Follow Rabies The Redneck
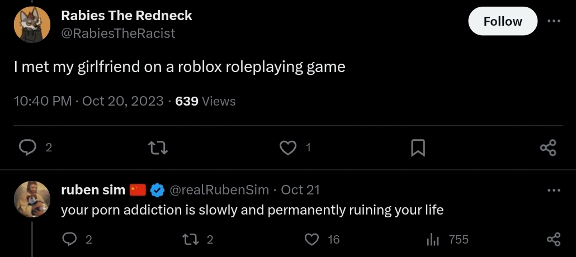Screen dimensions: 576x257 pyautogui.click(x=502, y=21)
